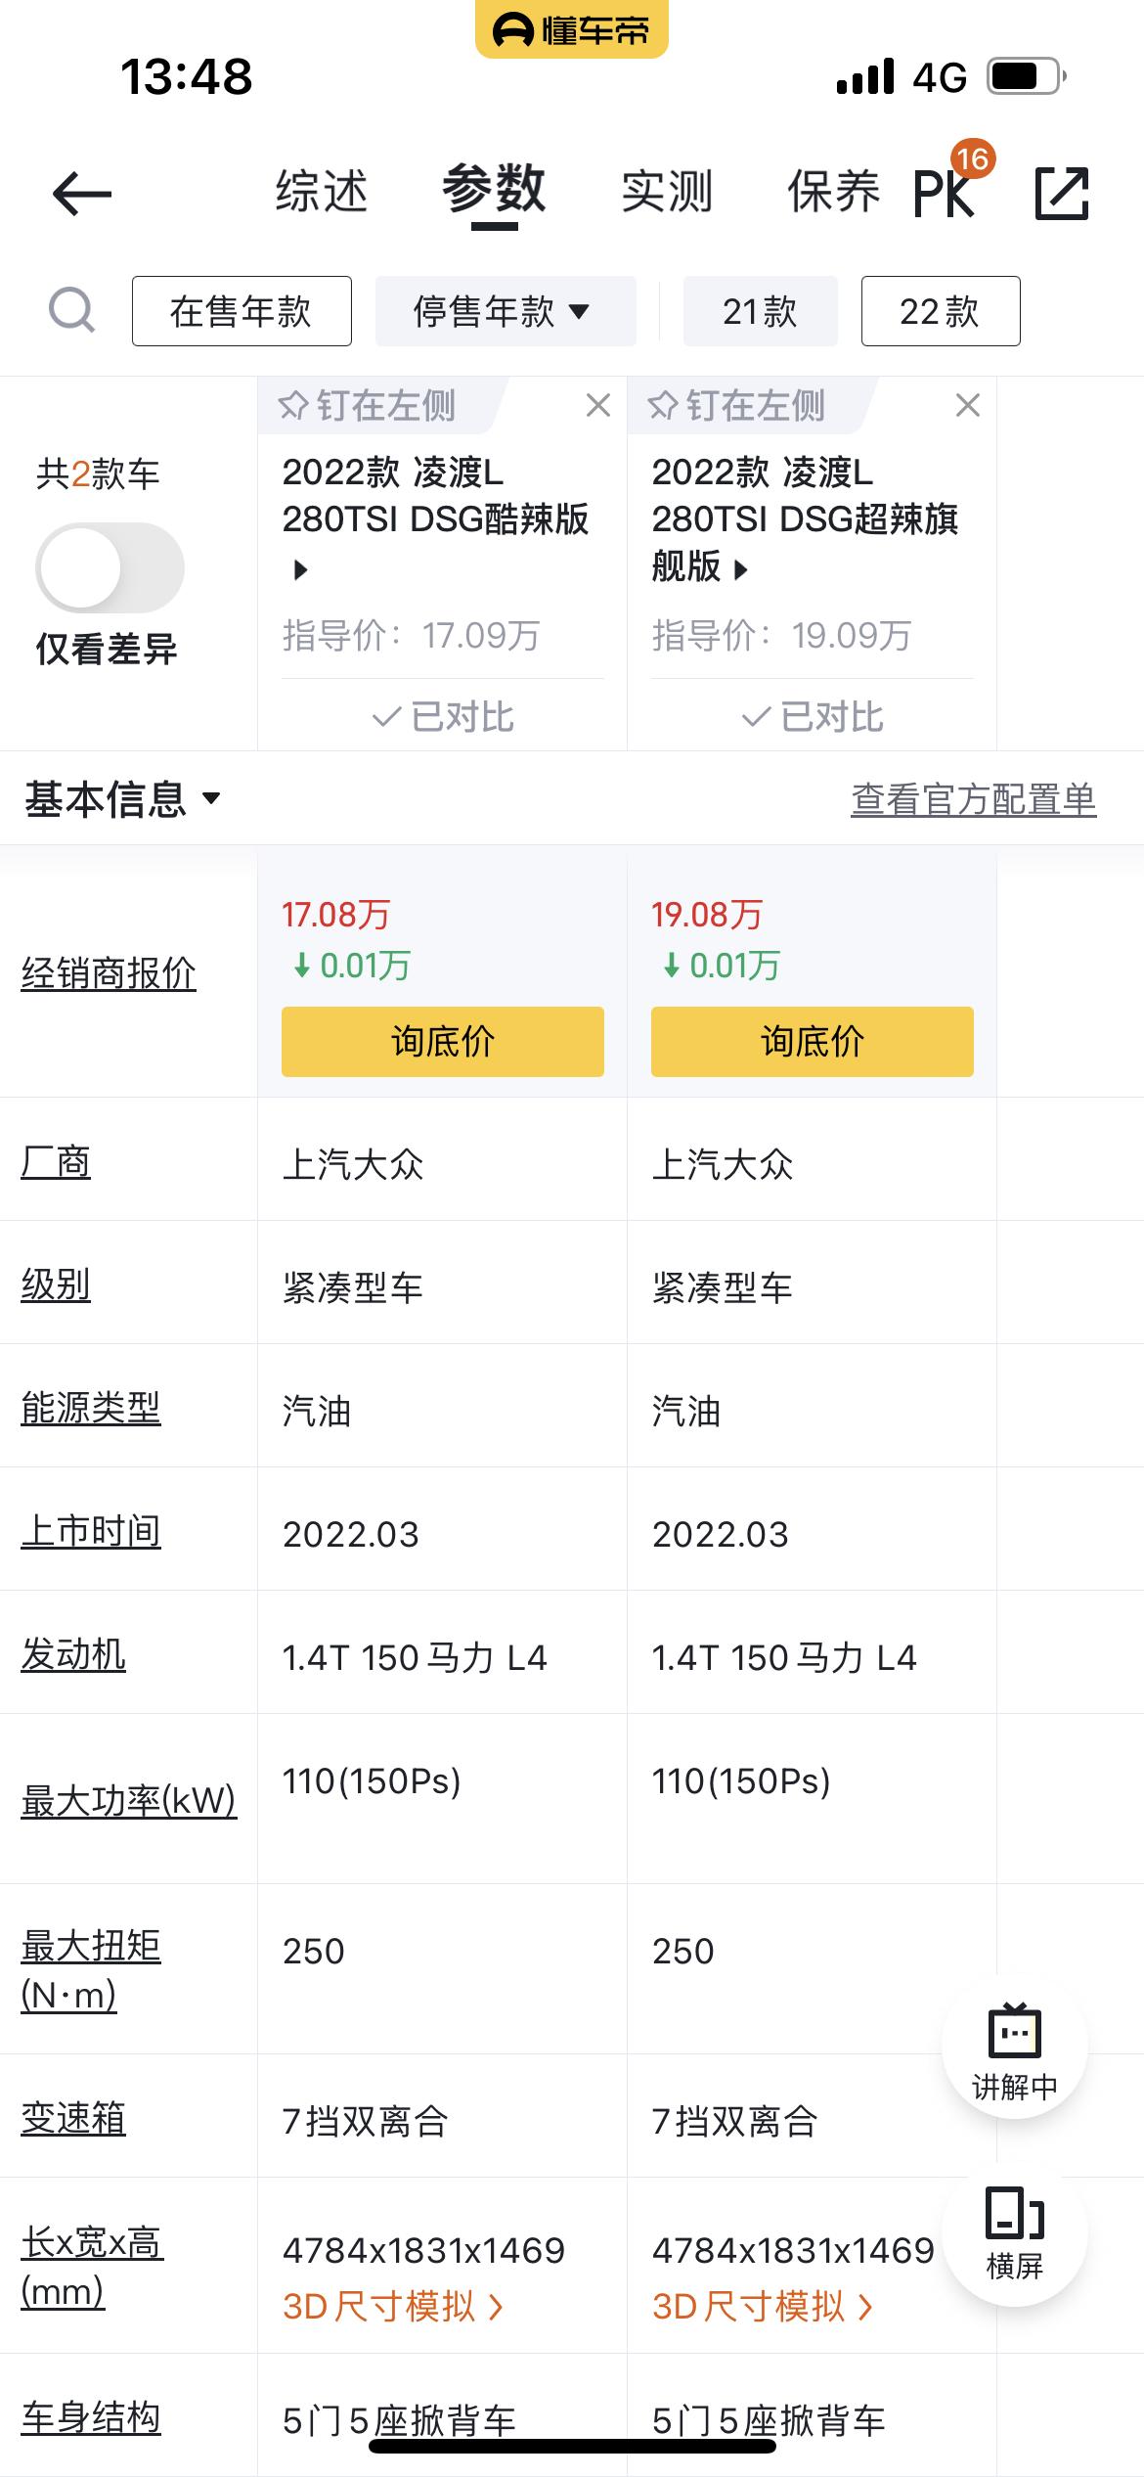Tap the 懂车帝 logo banner
The width and height of the screenshot is (1144, 2477).
(x=572, y=29)
